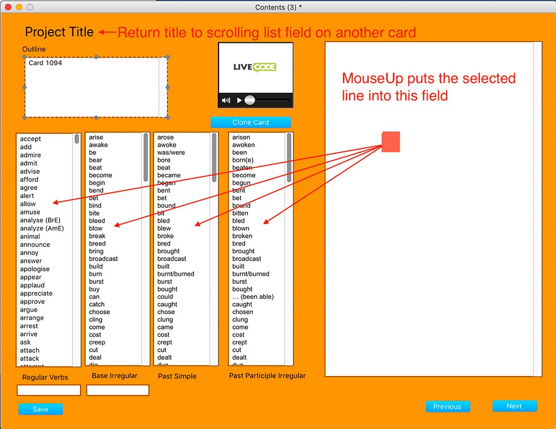Click the Regular Verbs list scrollbar thumb
The width and height of the screenshot is (556, 429).
[x=77, y=138]
